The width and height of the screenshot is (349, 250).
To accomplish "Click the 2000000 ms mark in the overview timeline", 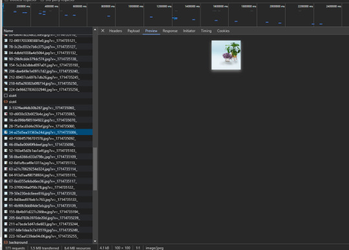I will (x=277, y=6).
